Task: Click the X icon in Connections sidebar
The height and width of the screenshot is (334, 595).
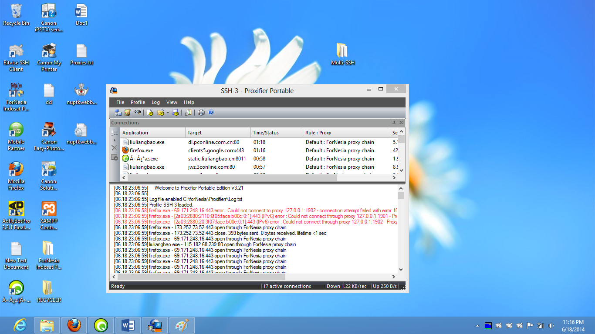Action: click(115, 148)
